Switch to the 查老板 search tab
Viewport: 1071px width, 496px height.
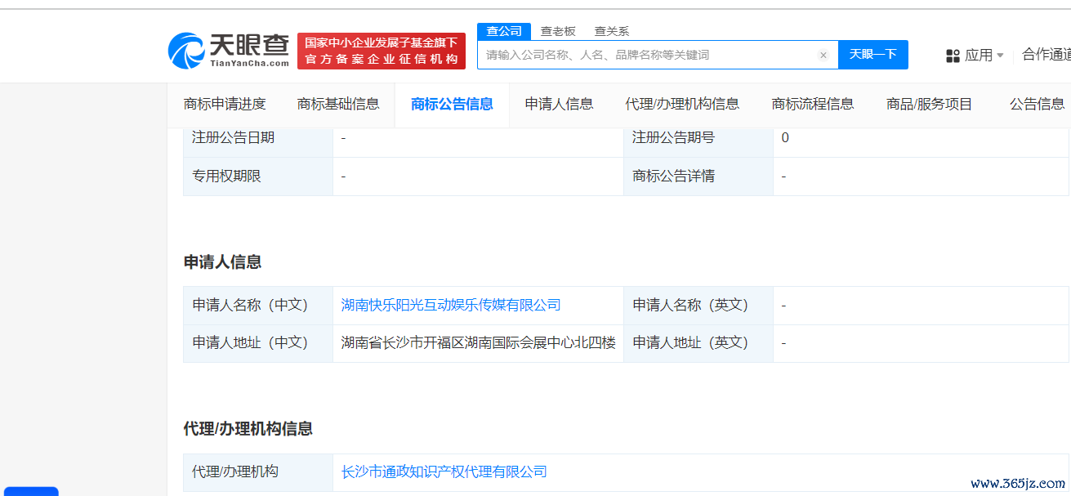(558, 31)
